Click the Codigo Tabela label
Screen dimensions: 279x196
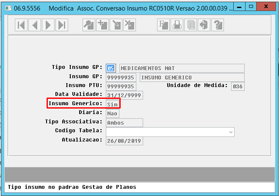(x=79, y=131)
